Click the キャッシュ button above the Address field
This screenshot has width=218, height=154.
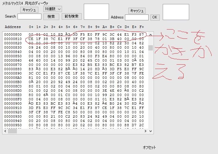[137, 11]
